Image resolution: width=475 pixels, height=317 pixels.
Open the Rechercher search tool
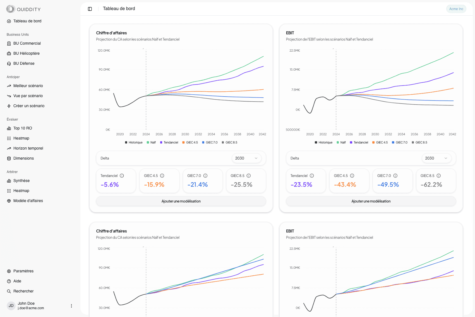[x=24, y=291]
